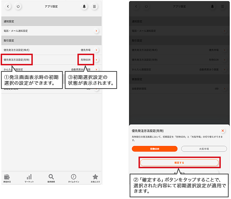Tap 先物SOR value in left screen row
The width and height of the screenshot is (231, 199).
[x=86, y=60]
